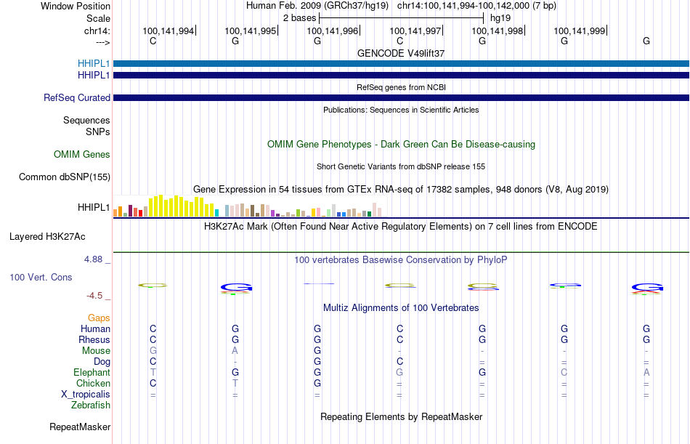Click the 'A' base in the Mouse row
The width and height of the screenshot is (690, 444).
coord(235,350)
